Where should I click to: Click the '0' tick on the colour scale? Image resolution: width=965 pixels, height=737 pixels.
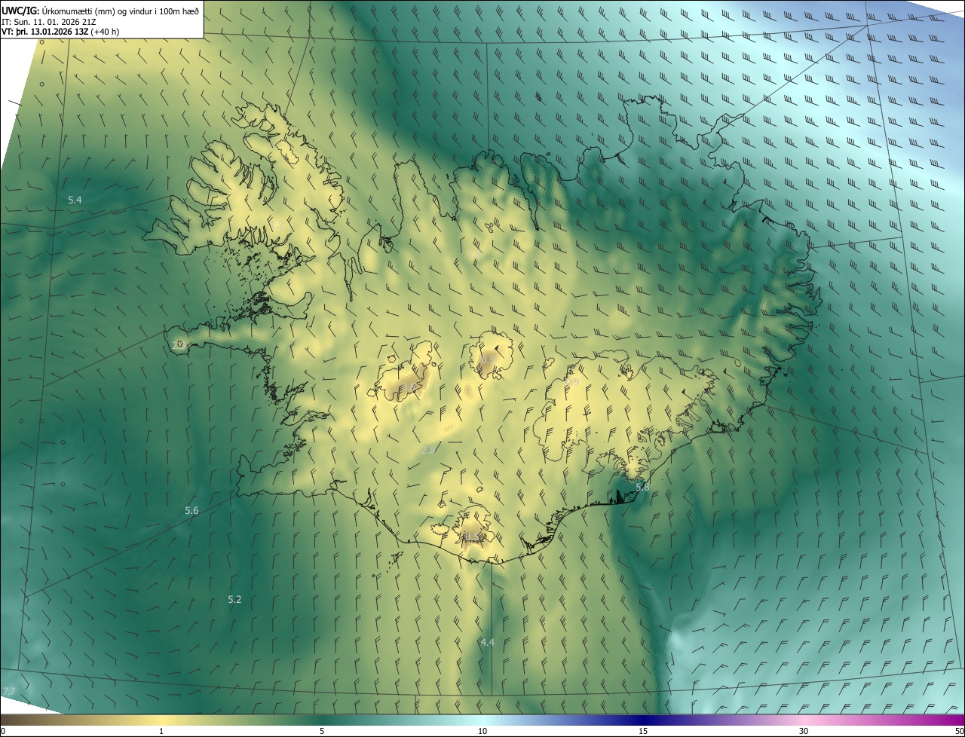tap(3, 732)
